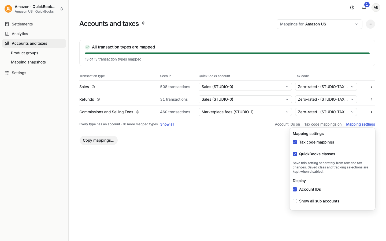The image size is (386, 241).
Task: Open the help question-mark icon
Action: click(352, 7)
